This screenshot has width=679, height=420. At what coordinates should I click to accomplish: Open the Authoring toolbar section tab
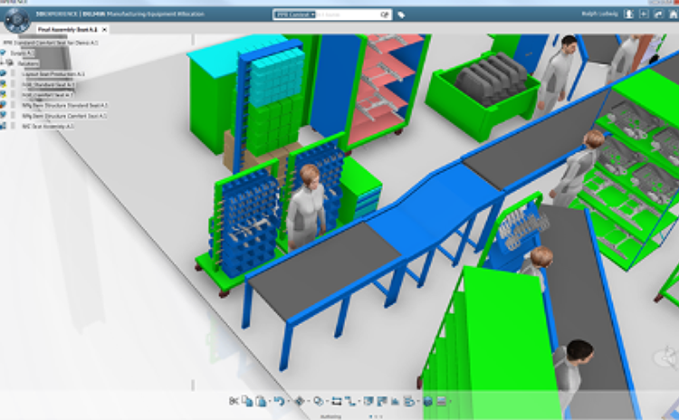pyautogui.click(x=330, y=415)
